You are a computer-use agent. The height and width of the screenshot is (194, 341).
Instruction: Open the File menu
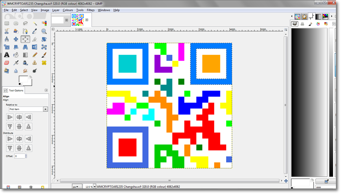[6, 10]
